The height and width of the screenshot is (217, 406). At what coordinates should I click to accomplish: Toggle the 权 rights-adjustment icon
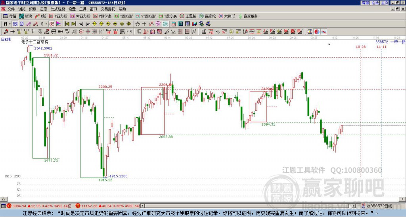coord(52,24)
